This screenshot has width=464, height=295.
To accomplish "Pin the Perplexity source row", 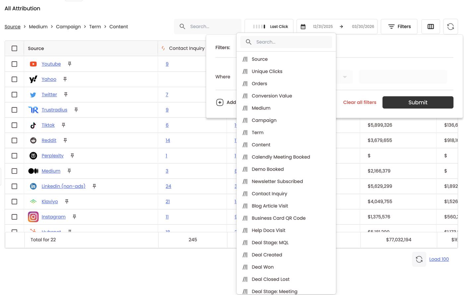I will tap(72, 156).
